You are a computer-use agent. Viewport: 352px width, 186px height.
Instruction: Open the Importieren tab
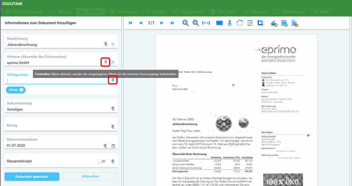(124, 12)
